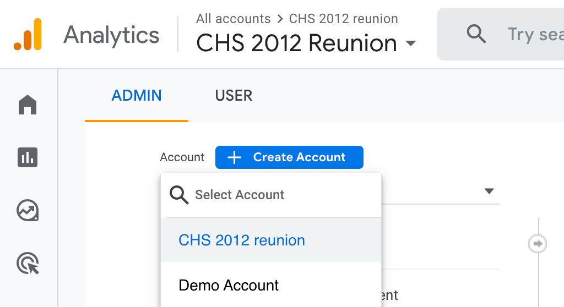Viewport: 564px width, 307px height.
Task: Select CHS 2012 reunion from account list
Action: (x=242, y=240)
